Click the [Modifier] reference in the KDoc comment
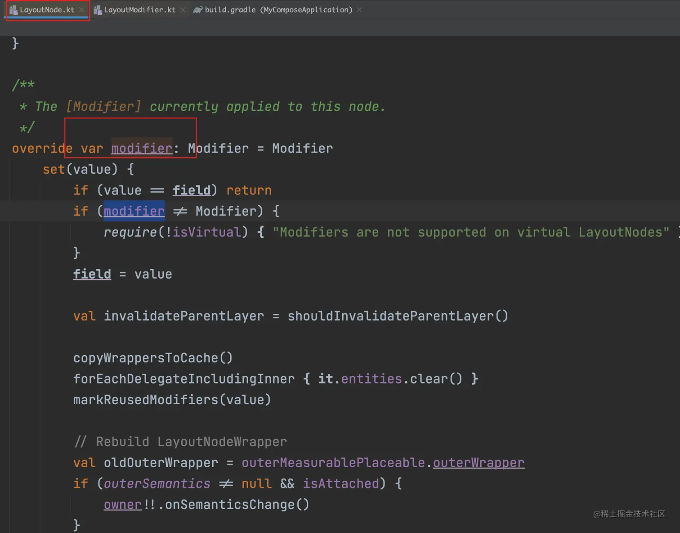 [x=103, y=106]
